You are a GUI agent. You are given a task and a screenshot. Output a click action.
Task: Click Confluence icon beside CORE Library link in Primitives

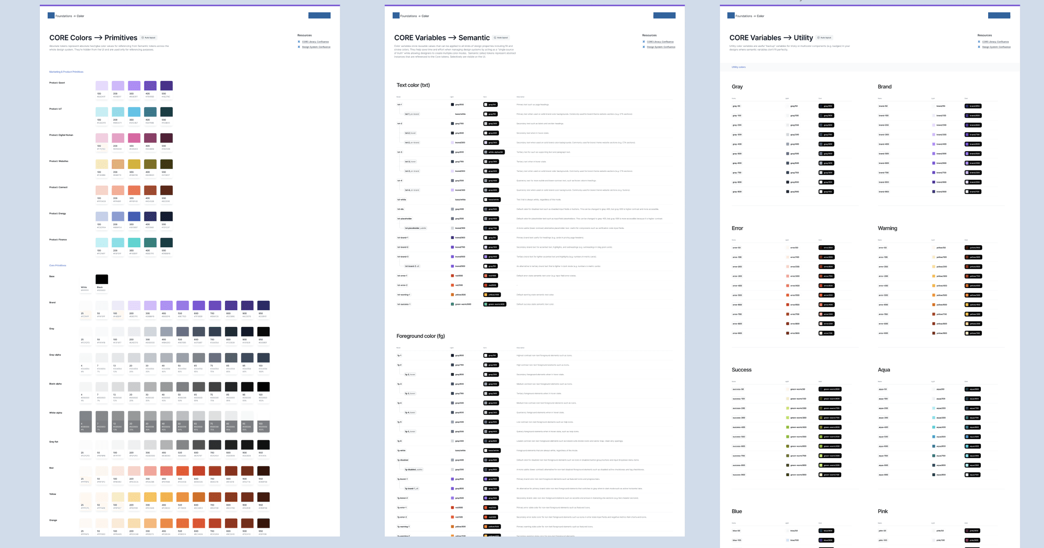click(299, 41)
